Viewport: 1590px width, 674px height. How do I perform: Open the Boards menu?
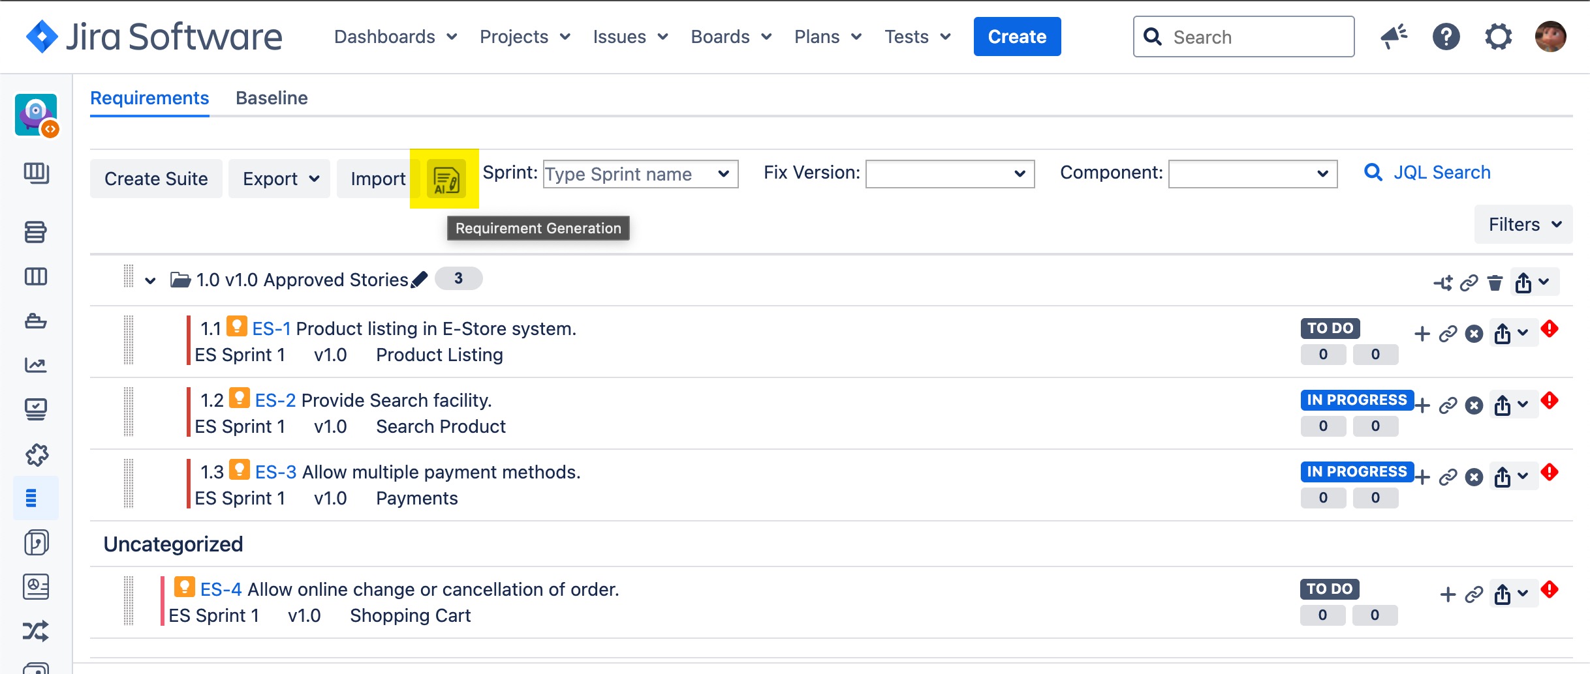pyautogui.click(x=730, y=37)
